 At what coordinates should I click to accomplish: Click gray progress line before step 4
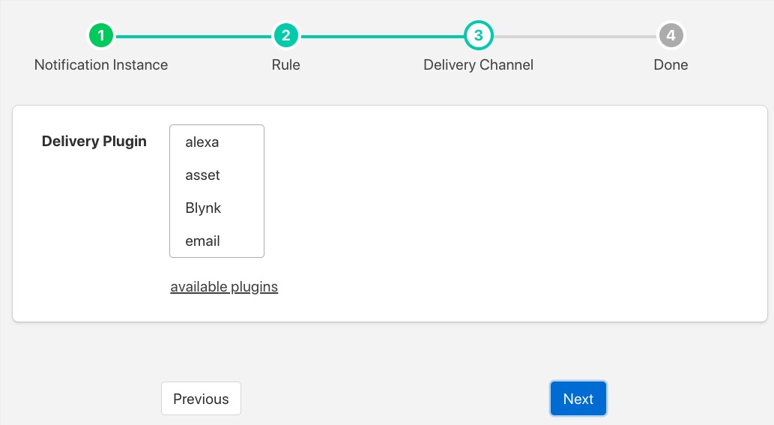point(574,36)
